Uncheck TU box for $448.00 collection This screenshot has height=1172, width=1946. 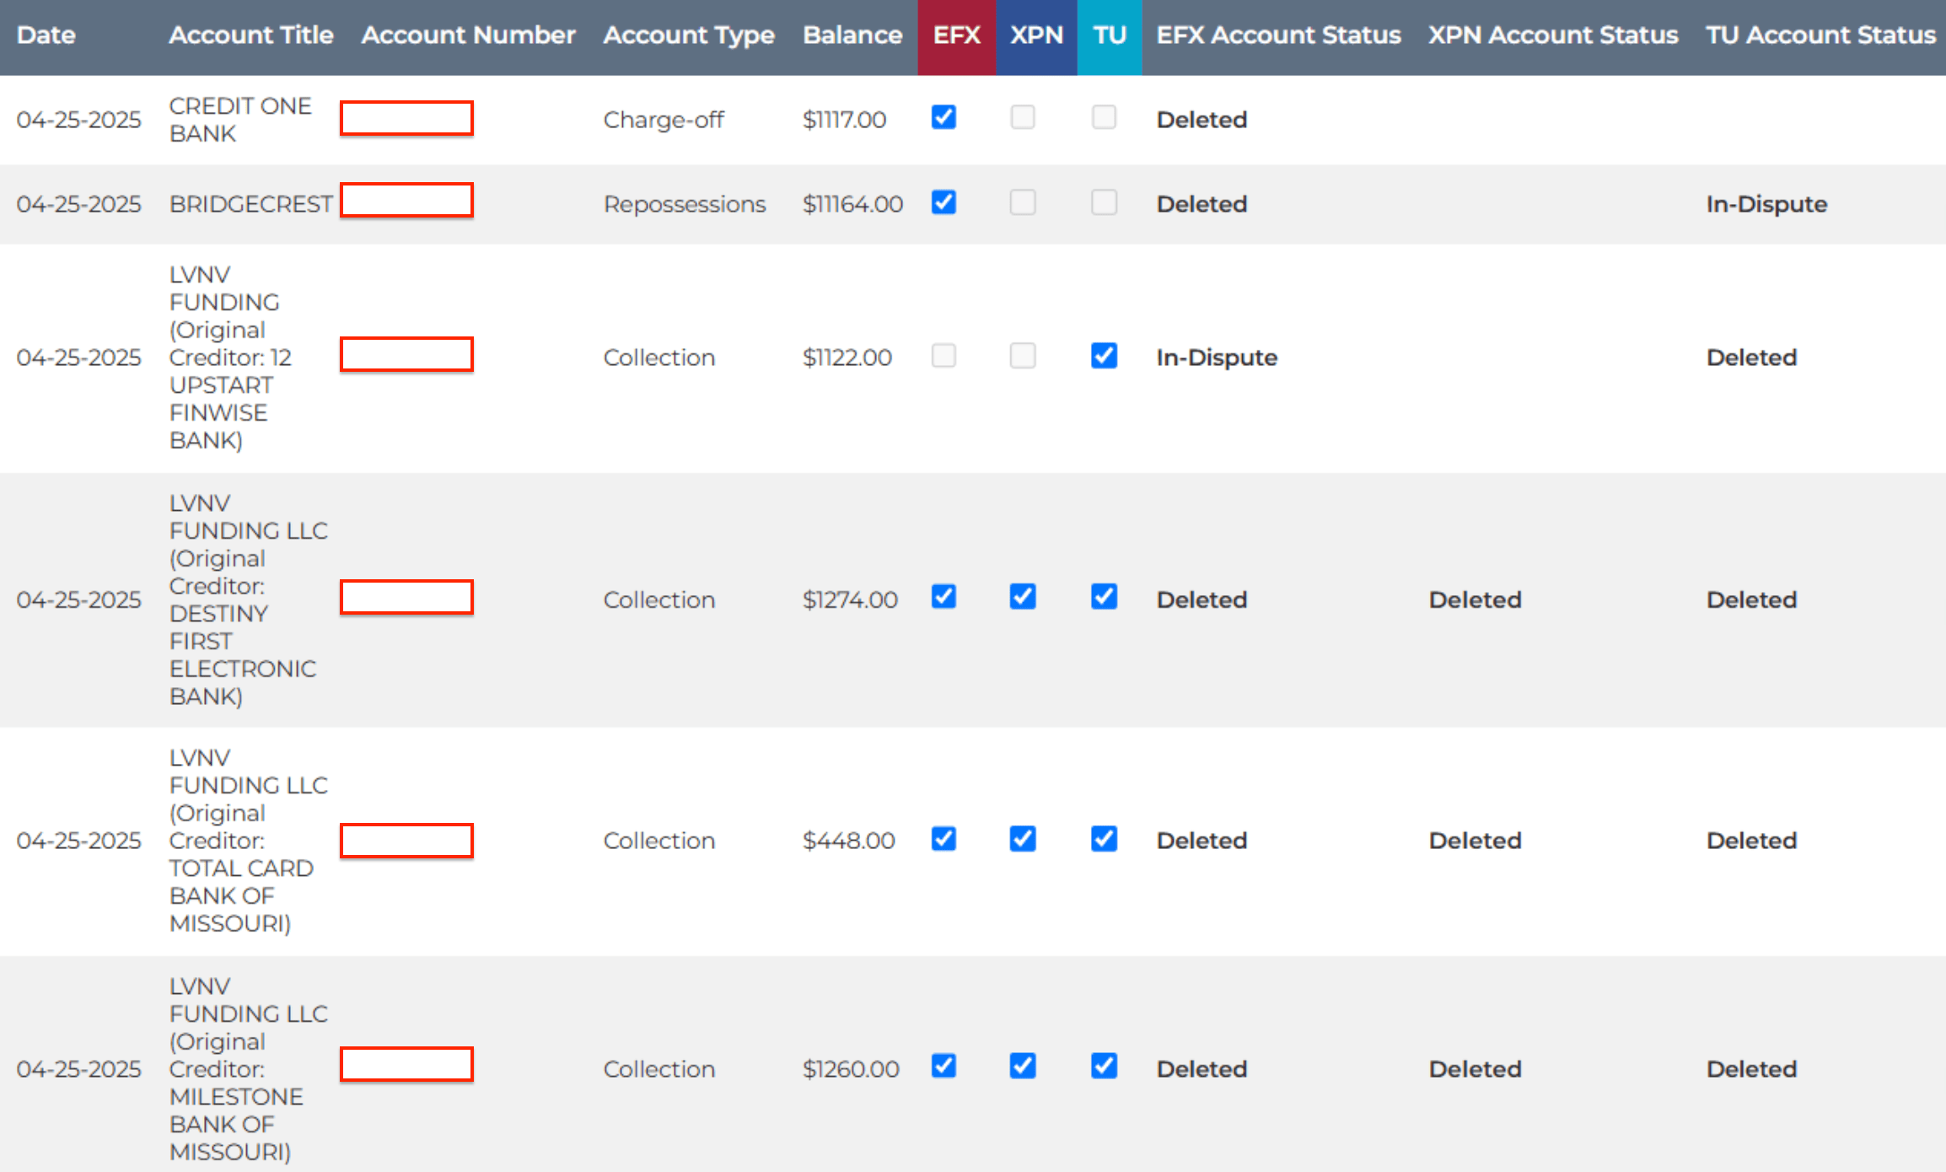(1104, 839)
